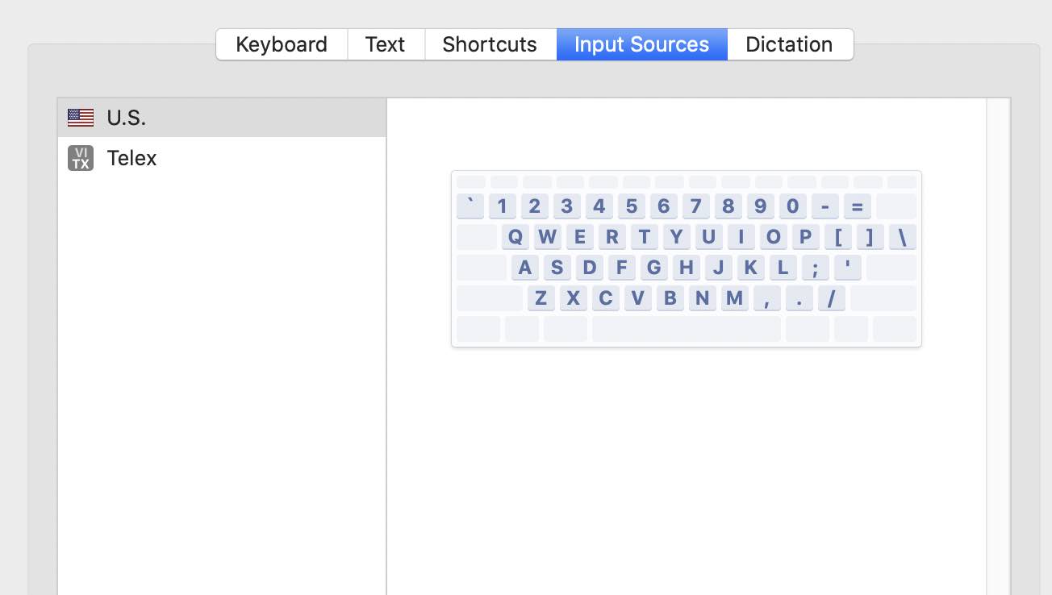The image size is (1052, 595).
Task: Click the preview pane vertical scrollbar track
Action: point(998,347)
